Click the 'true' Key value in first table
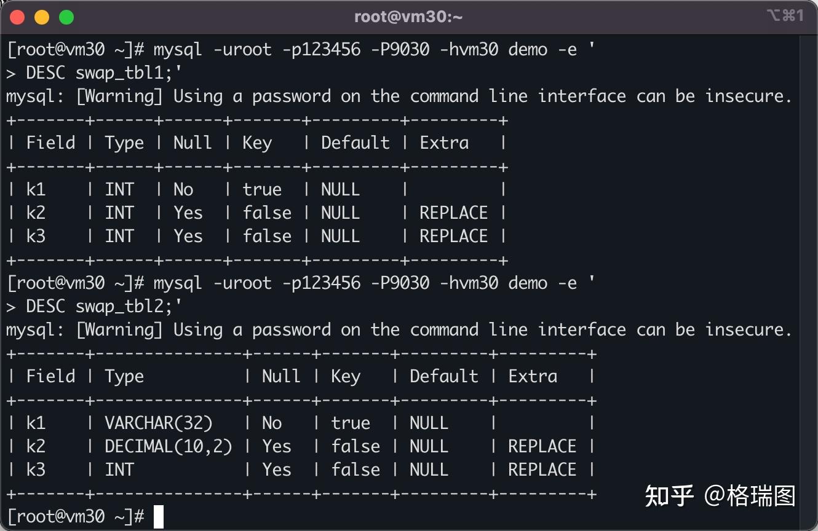Viewport: 818px width, 531px height. (x=262, y=189)
